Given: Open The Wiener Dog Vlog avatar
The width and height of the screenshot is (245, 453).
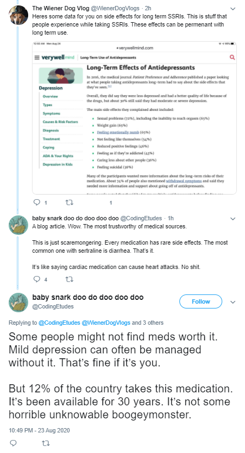Looking at the screenshot, I should pyautogui.click(x=19, y=15).
